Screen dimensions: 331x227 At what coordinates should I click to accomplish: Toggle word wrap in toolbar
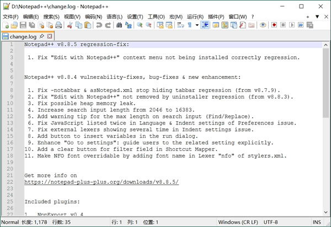tap(180, 25)
